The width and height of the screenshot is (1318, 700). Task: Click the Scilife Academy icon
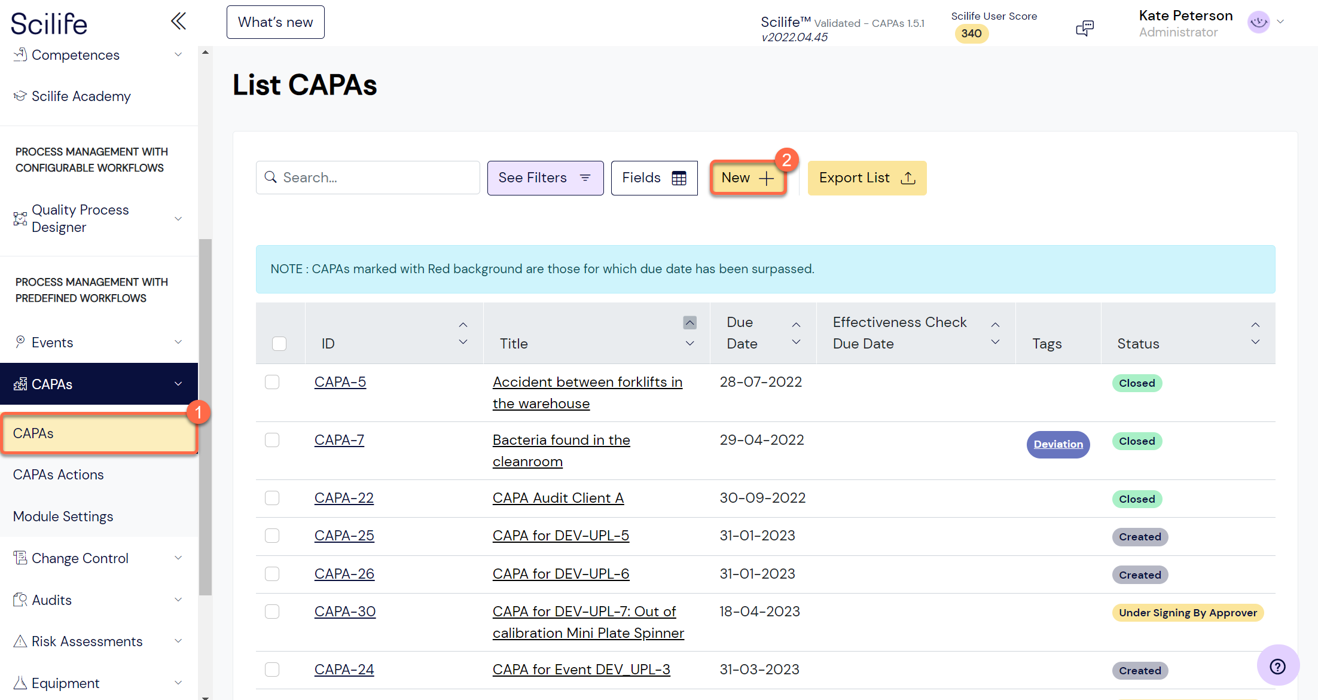point(19,95)
